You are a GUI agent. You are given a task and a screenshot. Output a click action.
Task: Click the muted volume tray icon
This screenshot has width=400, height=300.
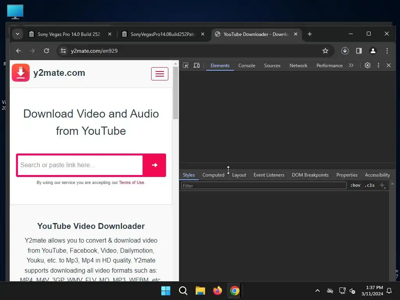pyautogui.click(x=352, y=291)
